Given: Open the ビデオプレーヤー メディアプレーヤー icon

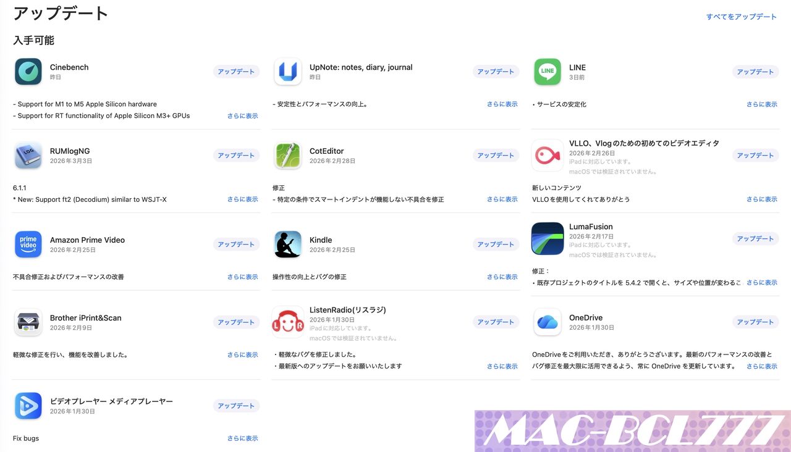Looking at the screenshot, I should tap(28, 406).
